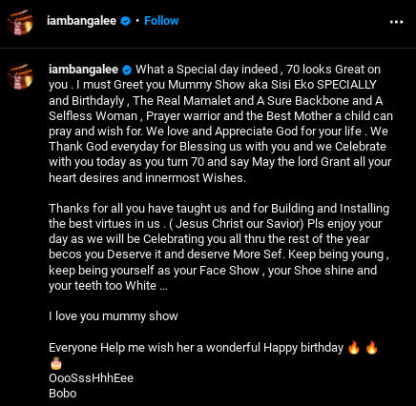Click the Follow link beside iambangalee
416x406 pixels.
point(161,21)
